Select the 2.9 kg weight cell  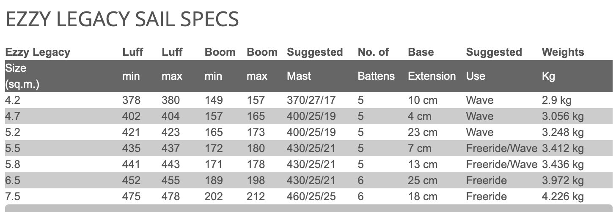(x=557, y=101)
